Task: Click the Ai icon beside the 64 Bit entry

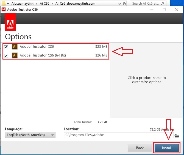Action: pos(15,55)
